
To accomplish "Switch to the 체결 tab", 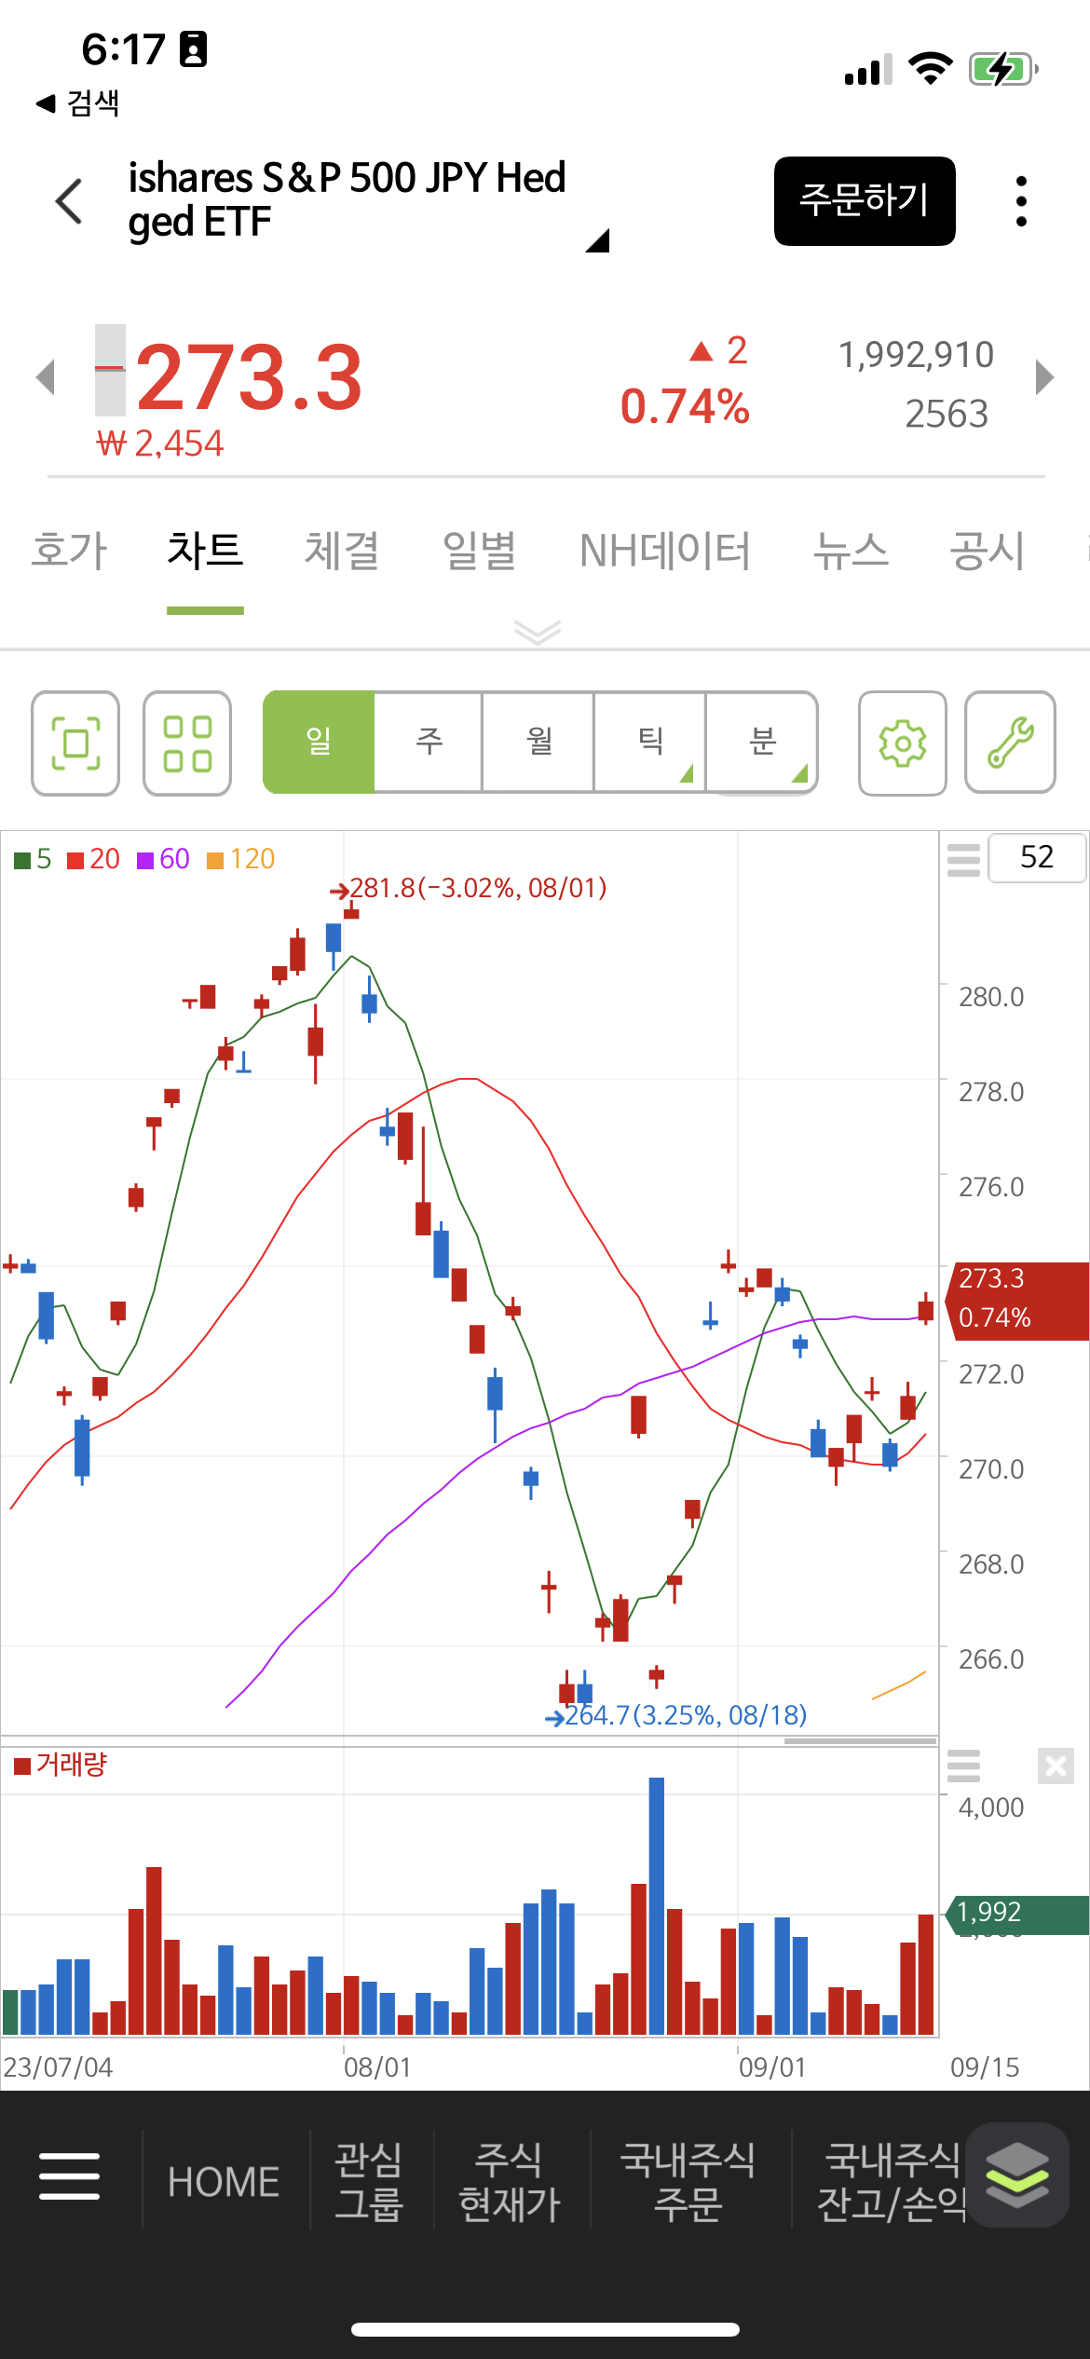I will pyautogui.click(x=342, y=550).
